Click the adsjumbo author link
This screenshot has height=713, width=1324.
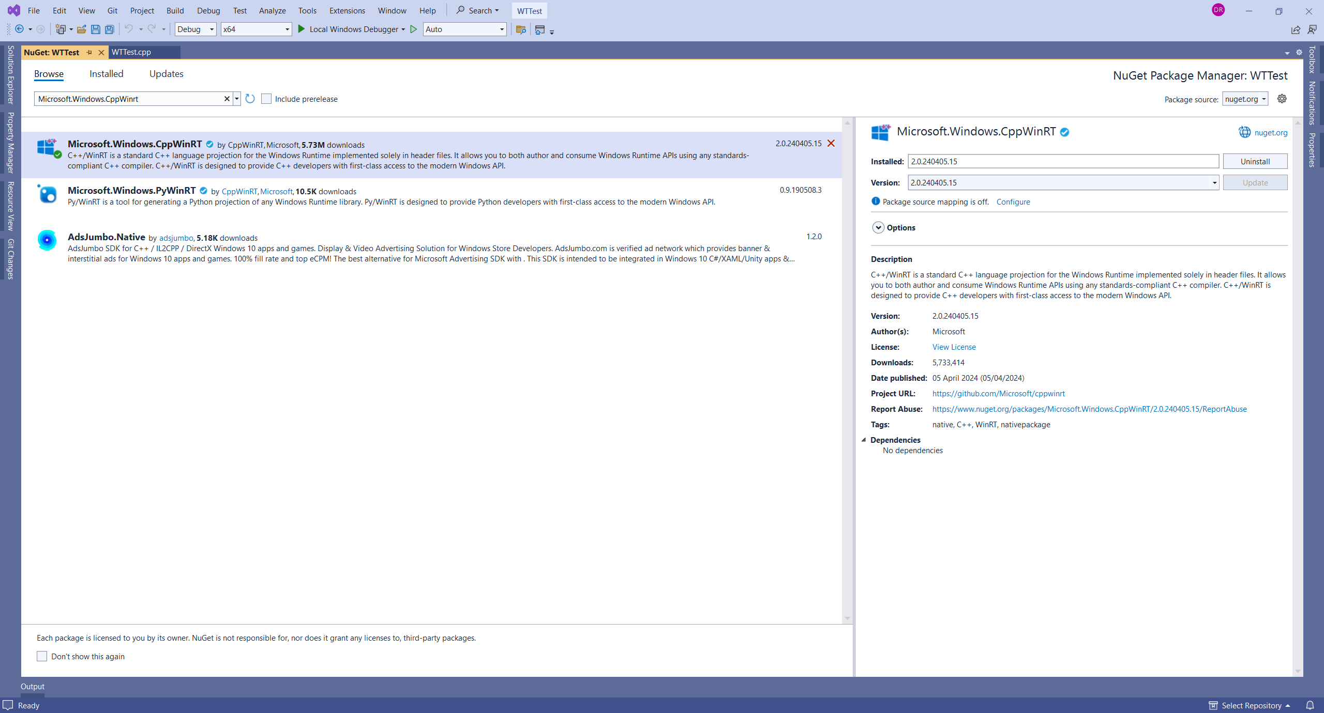pyautogui.click(x=176, y=238)
